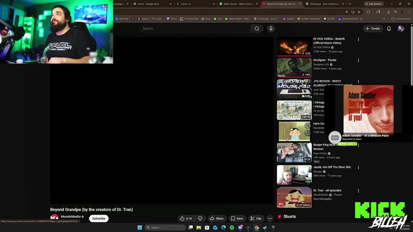Open the StreamElements bookmark
Viewport: 413px width, 232px height.
[351, 19]
